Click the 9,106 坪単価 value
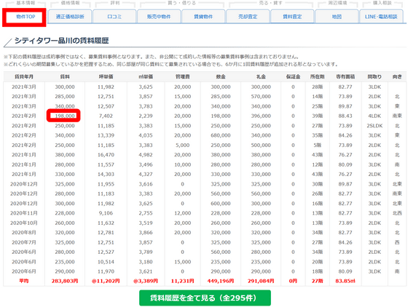This screenshot has height=307, width=408. click(106, 213)
